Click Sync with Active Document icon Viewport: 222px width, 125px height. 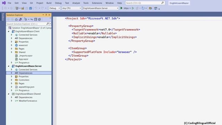point(32,19)
